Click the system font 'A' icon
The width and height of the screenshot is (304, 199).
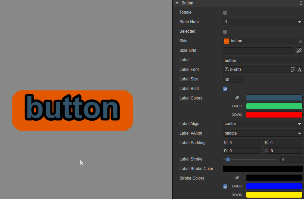300,70
